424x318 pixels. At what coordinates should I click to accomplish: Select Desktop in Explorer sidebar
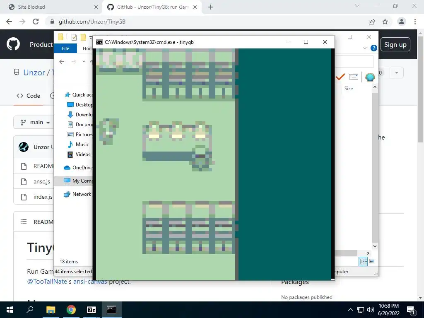[x=80, y=105]
